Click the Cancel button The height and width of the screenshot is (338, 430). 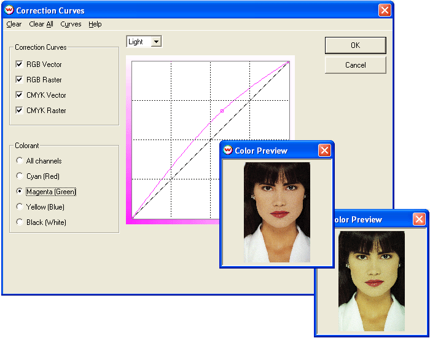356,65
